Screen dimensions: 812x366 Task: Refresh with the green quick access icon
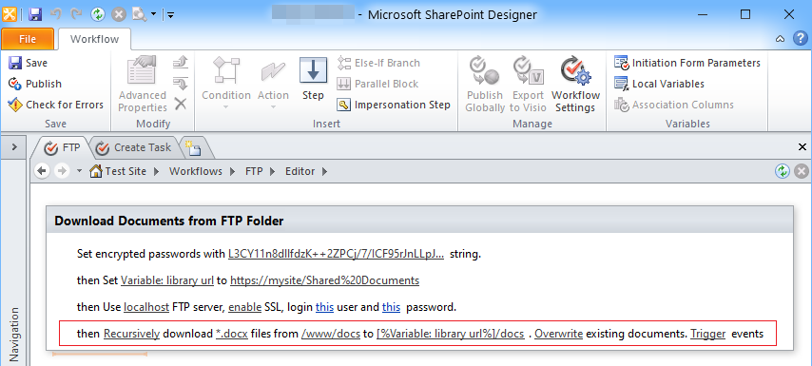(98, 14)
